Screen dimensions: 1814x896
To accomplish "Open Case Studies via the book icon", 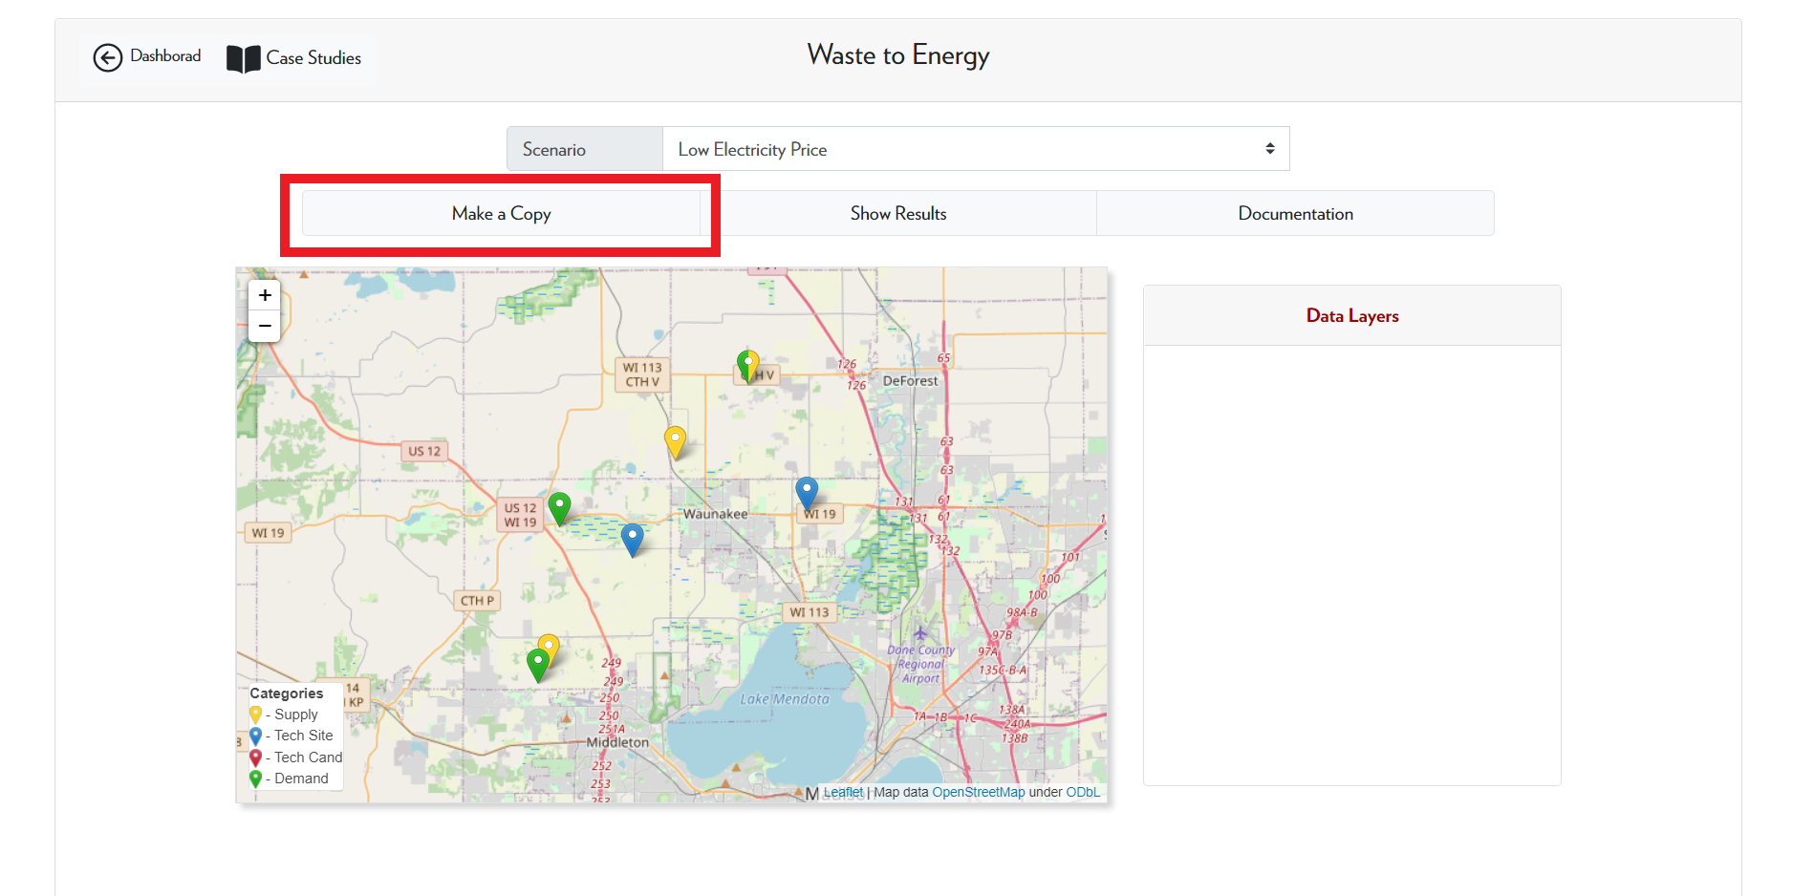I will coord(243,58).
